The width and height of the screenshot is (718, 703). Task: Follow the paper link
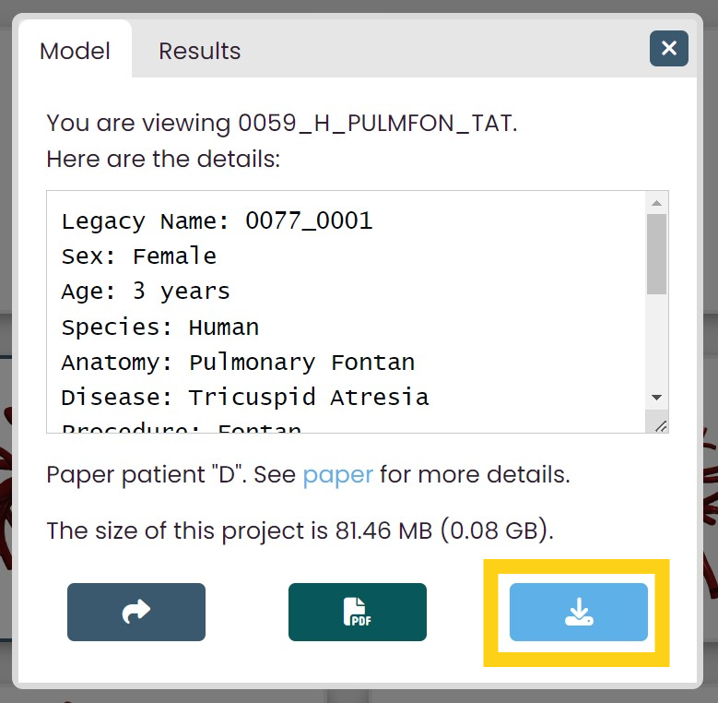[338, 474]
